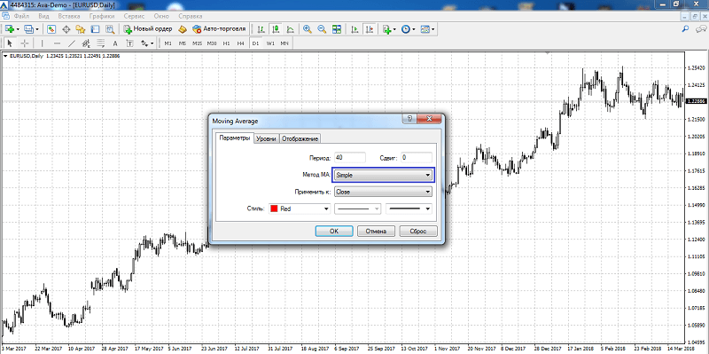The height and width of the screenshot is (354, 709).
Task: Click the zoom out magnifier icon
Action: click(x=322, y=29)
